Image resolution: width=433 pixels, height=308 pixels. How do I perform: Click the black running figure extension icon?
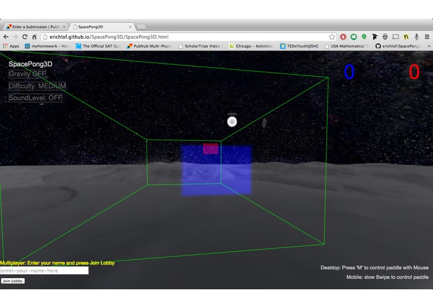click(x=374, y=37)
